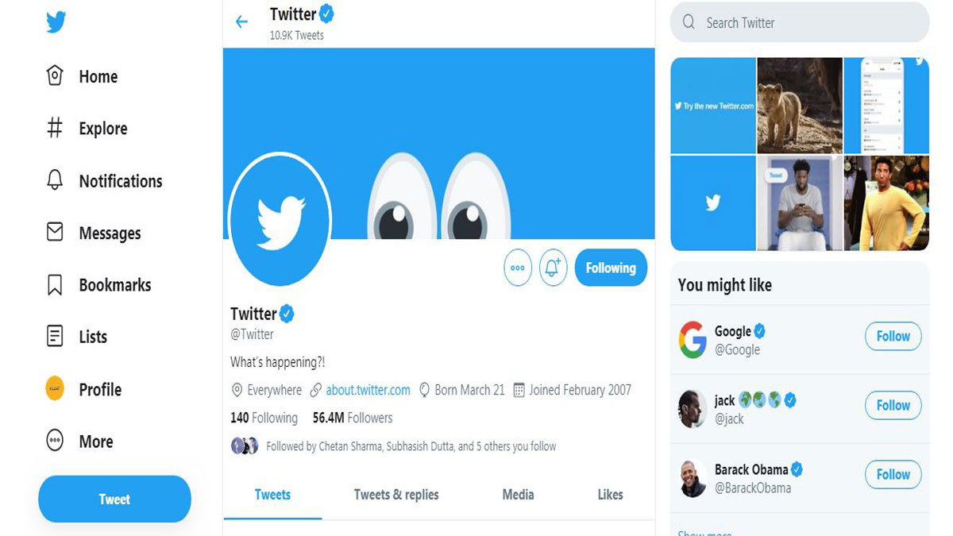Go back using the left arrow
Image resolution: width=953 pixels, height=536 pixels.
(242, 22)
